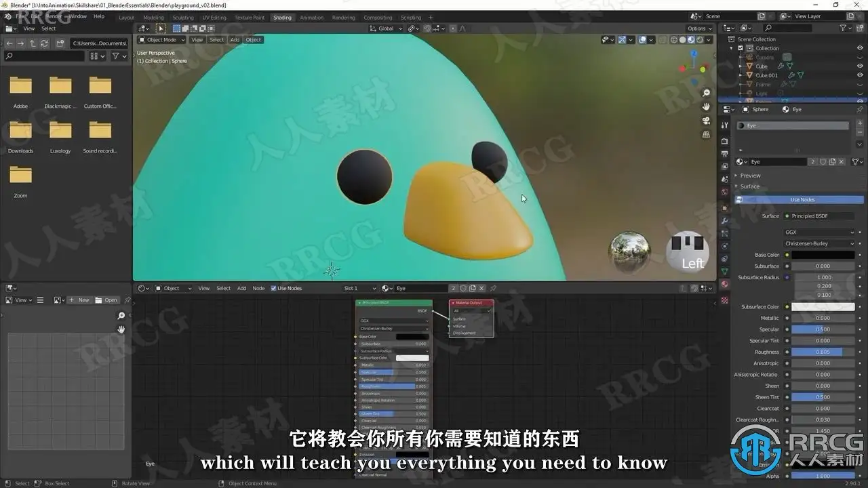Click the viewport pan hand icon
Viewport: 868px width, 488px height.
706,106
